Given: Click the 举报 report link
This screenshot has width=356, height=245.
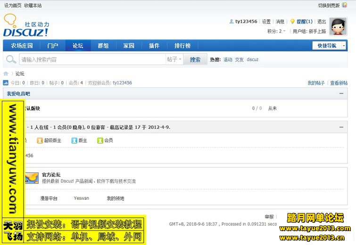Looking at the screenshot, I should point(269,217).
